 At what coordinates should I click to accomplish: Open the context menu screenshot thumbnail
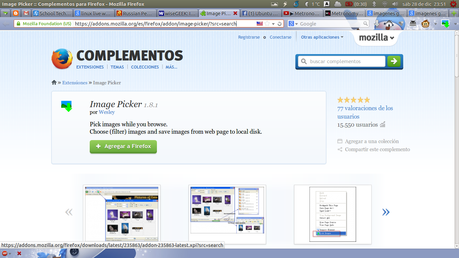pyautogui.click(x=333, y=214)
